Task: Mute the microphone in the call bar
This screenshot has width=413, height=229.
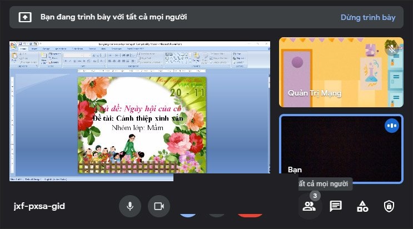Action: (130, 206)
